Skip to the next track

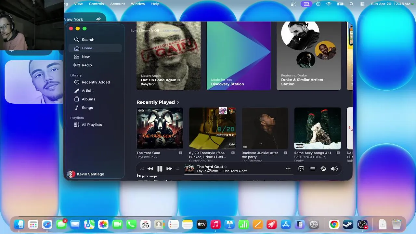(x=169, y=169)
